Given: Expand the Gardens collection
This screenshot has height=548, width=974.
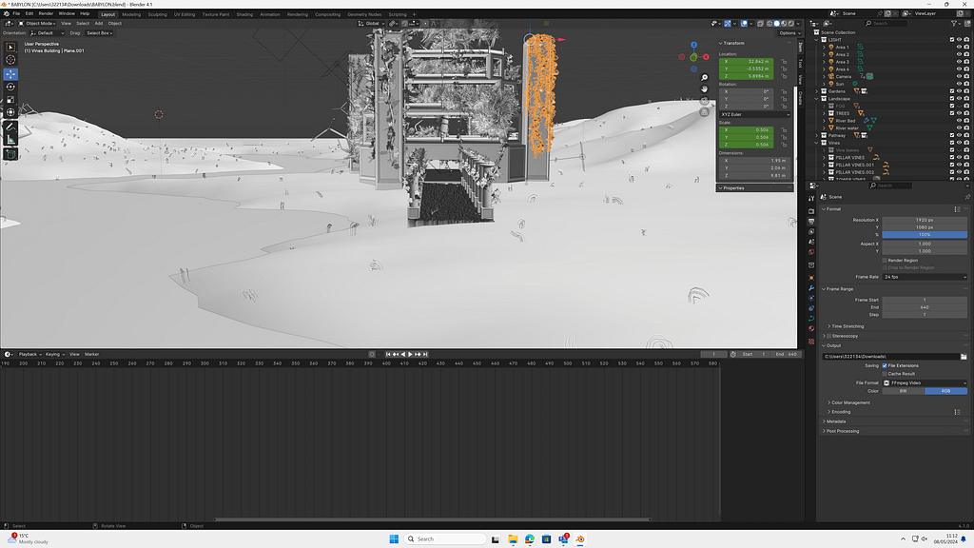Looking at the screenshot, I should (817, 91).
